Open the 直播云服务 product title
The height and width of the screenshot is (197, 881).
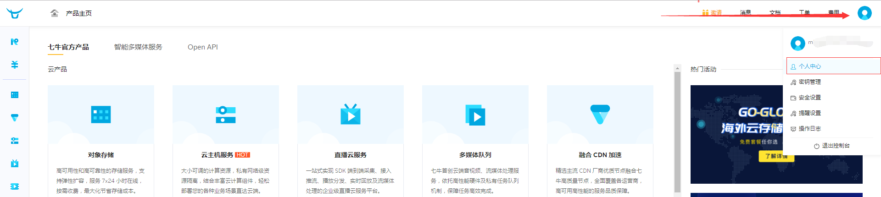click(351, 155)
